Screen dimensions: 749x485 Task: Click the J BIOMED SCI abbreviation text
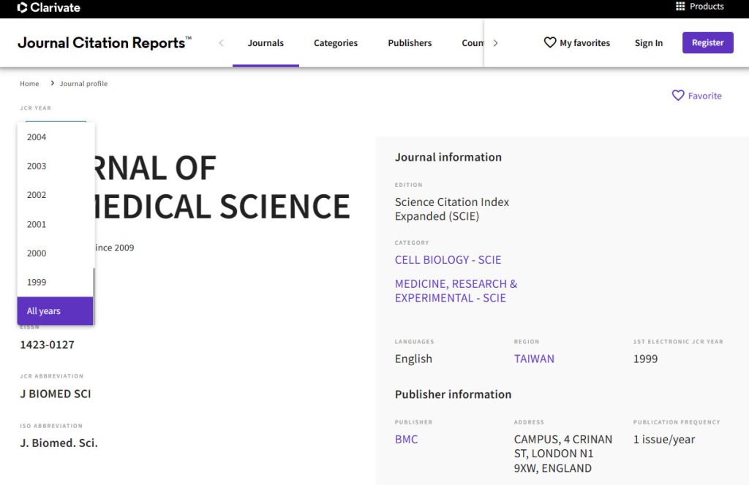(x=55, y=394)
